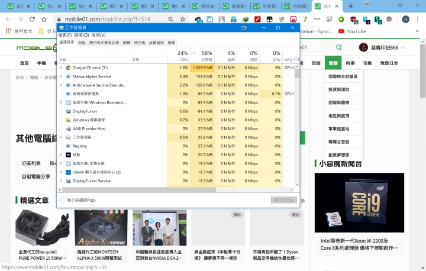This screenshot has width=426, height=271.
Task: Expand Intel 顯示晶片控制中心 (2) row
Action: point(61,172)
